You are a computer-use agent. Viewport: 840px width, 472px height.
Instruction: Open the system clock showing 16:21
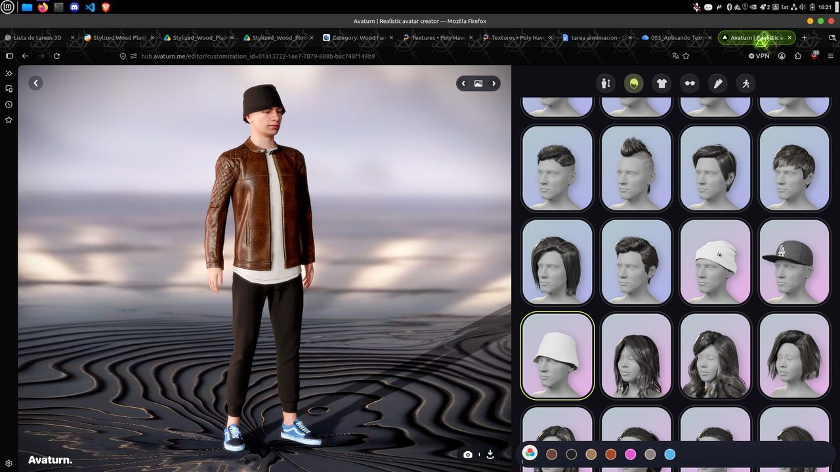pyautogui.click(x=825, y=7)
